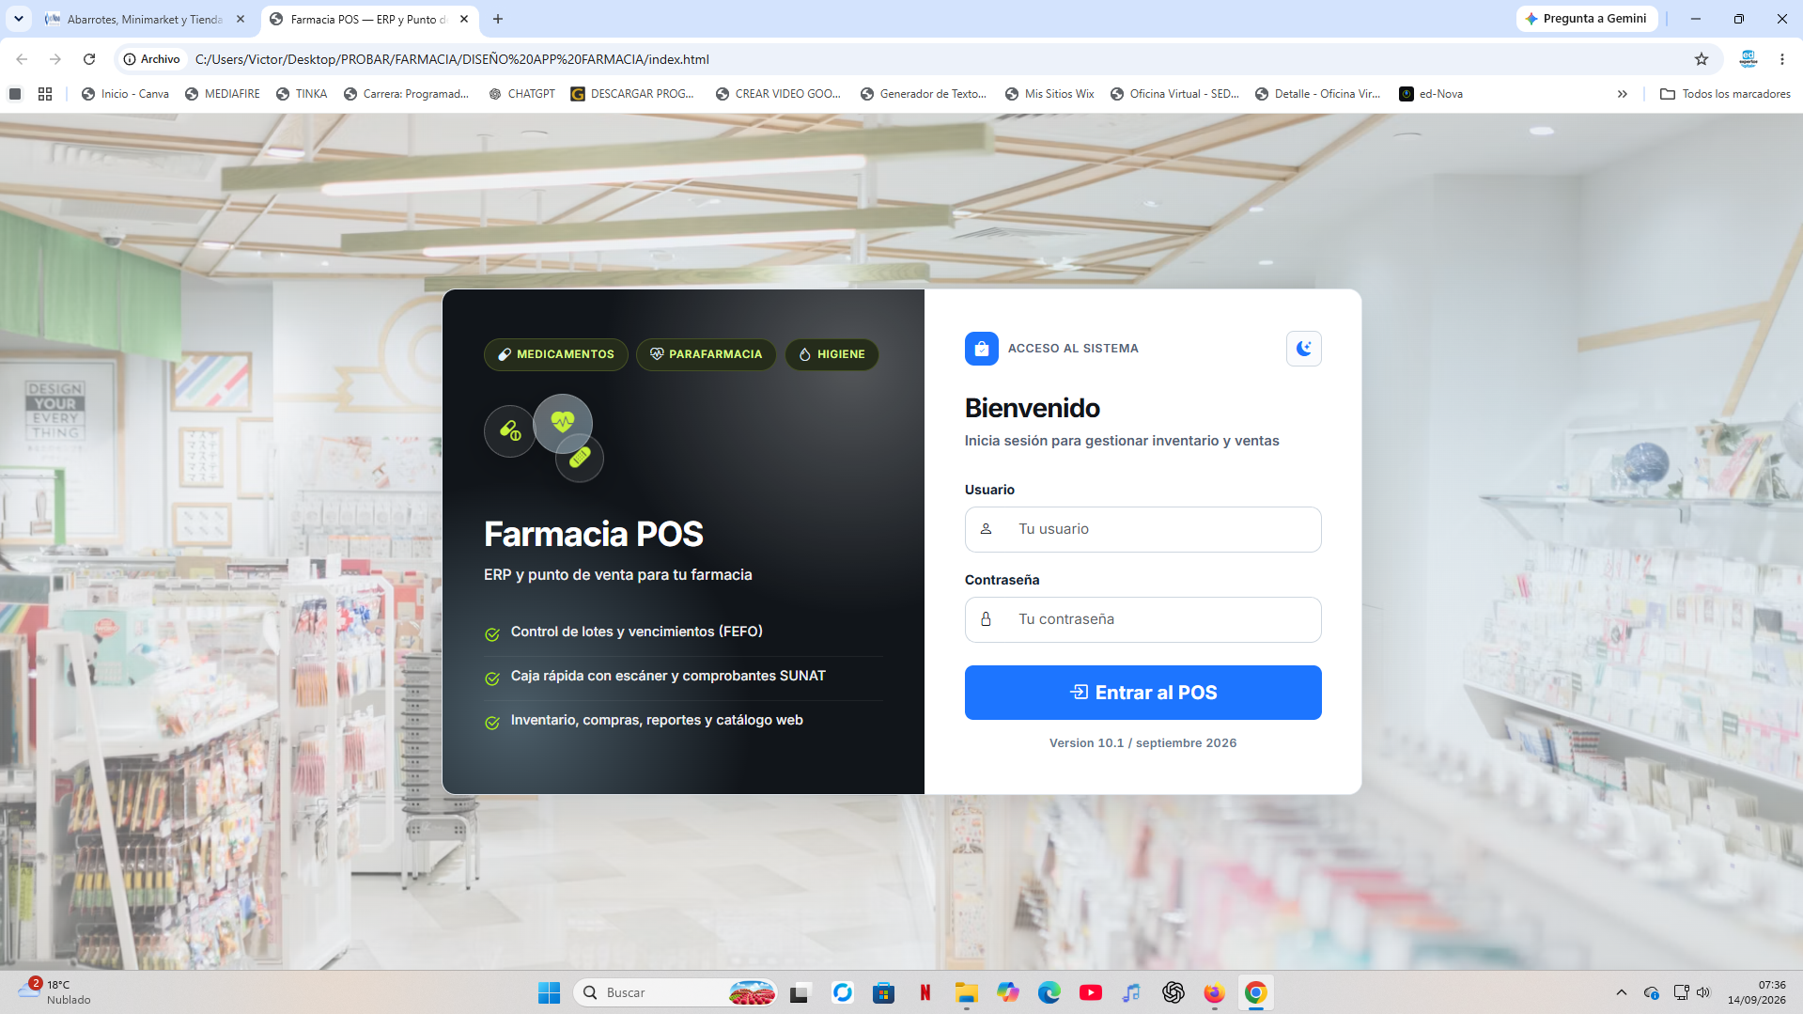The height and width of the screenshot is (1014, 1803).
Task: Click the heartbeat circle icon
Action: click(x=563, y=423)
